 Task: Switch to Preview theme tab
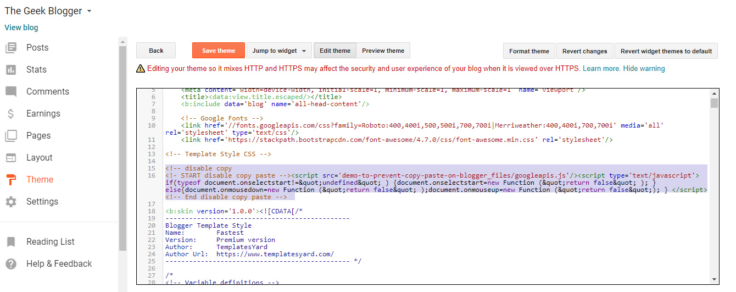pyautogui.click(x=383, y=51)
